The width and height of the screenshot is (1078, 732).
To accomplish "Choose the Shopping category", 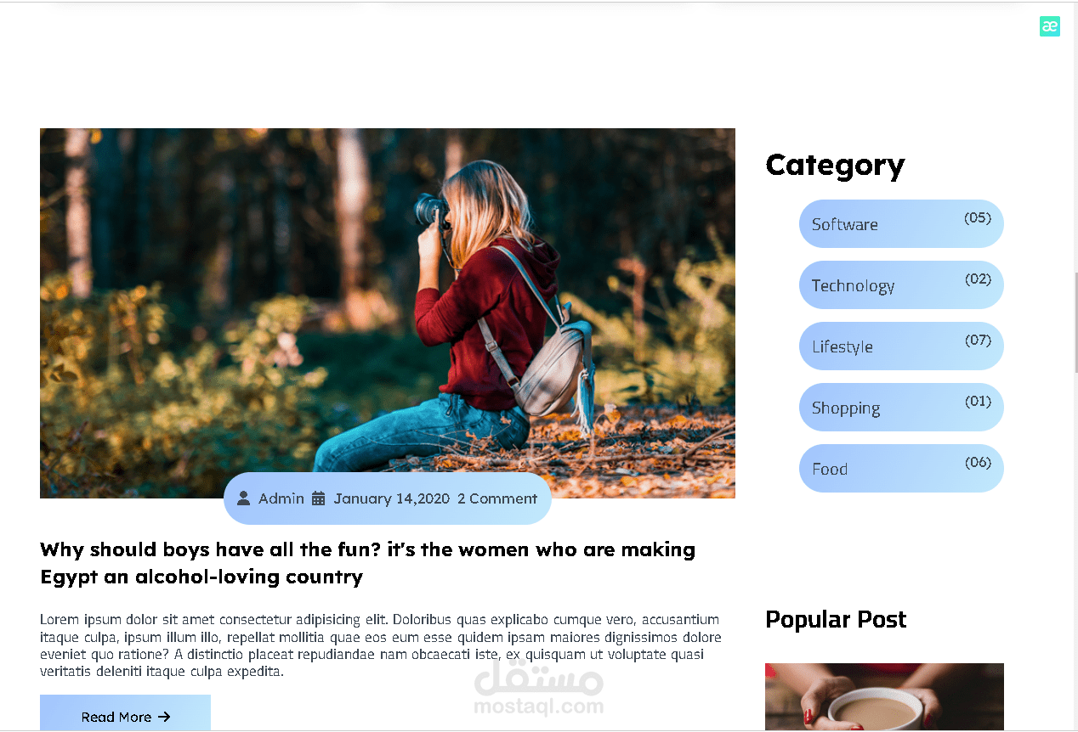I will 901,408.
